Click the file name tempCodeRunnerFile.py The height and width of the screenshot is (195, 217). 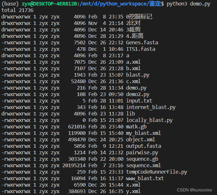pyautogui.click(x=156, y=172)
